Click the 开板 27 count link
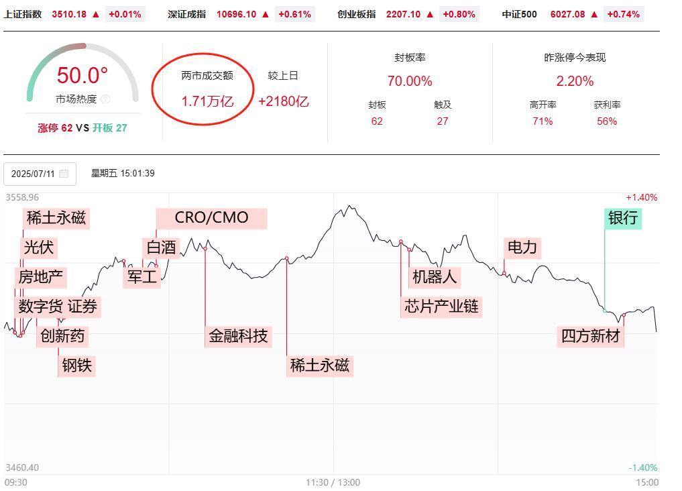682x491 pixels. 109,128
